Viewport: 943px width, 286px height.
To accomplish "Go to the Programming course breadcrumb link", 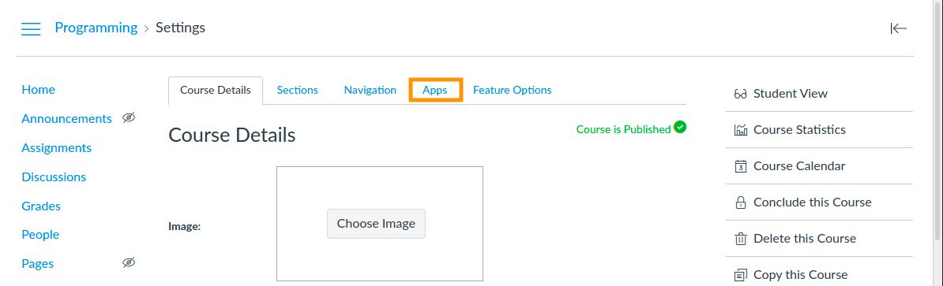I will [96, 28].
